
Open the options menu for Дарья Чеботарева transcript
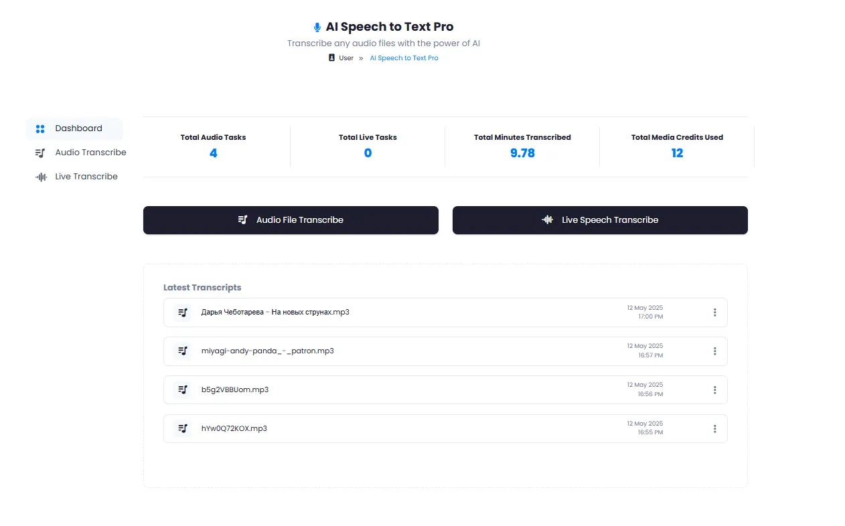715,313
